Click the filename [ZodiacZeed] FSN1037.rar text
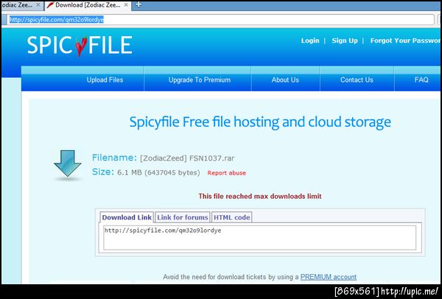The height and width of the screenshot is (299, 442). pyautogui.click(x=187, y=158)
